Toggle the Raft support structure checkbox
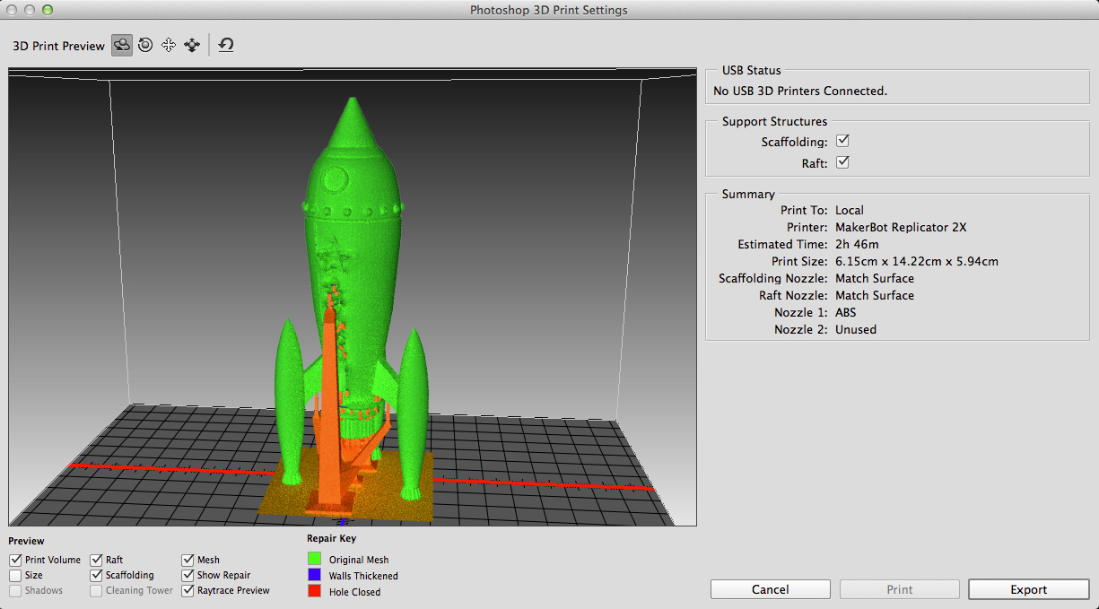1099x609 pixels. 842,162
